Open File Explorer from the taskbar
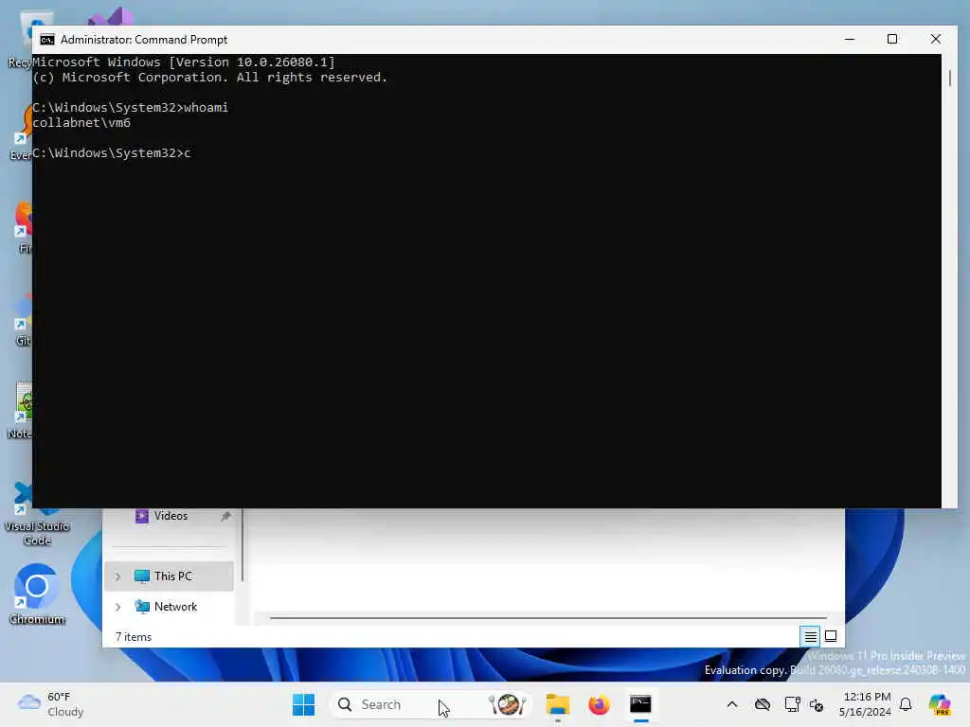The width and height of the screenshot is (970, 727). (x=557, y=704)
